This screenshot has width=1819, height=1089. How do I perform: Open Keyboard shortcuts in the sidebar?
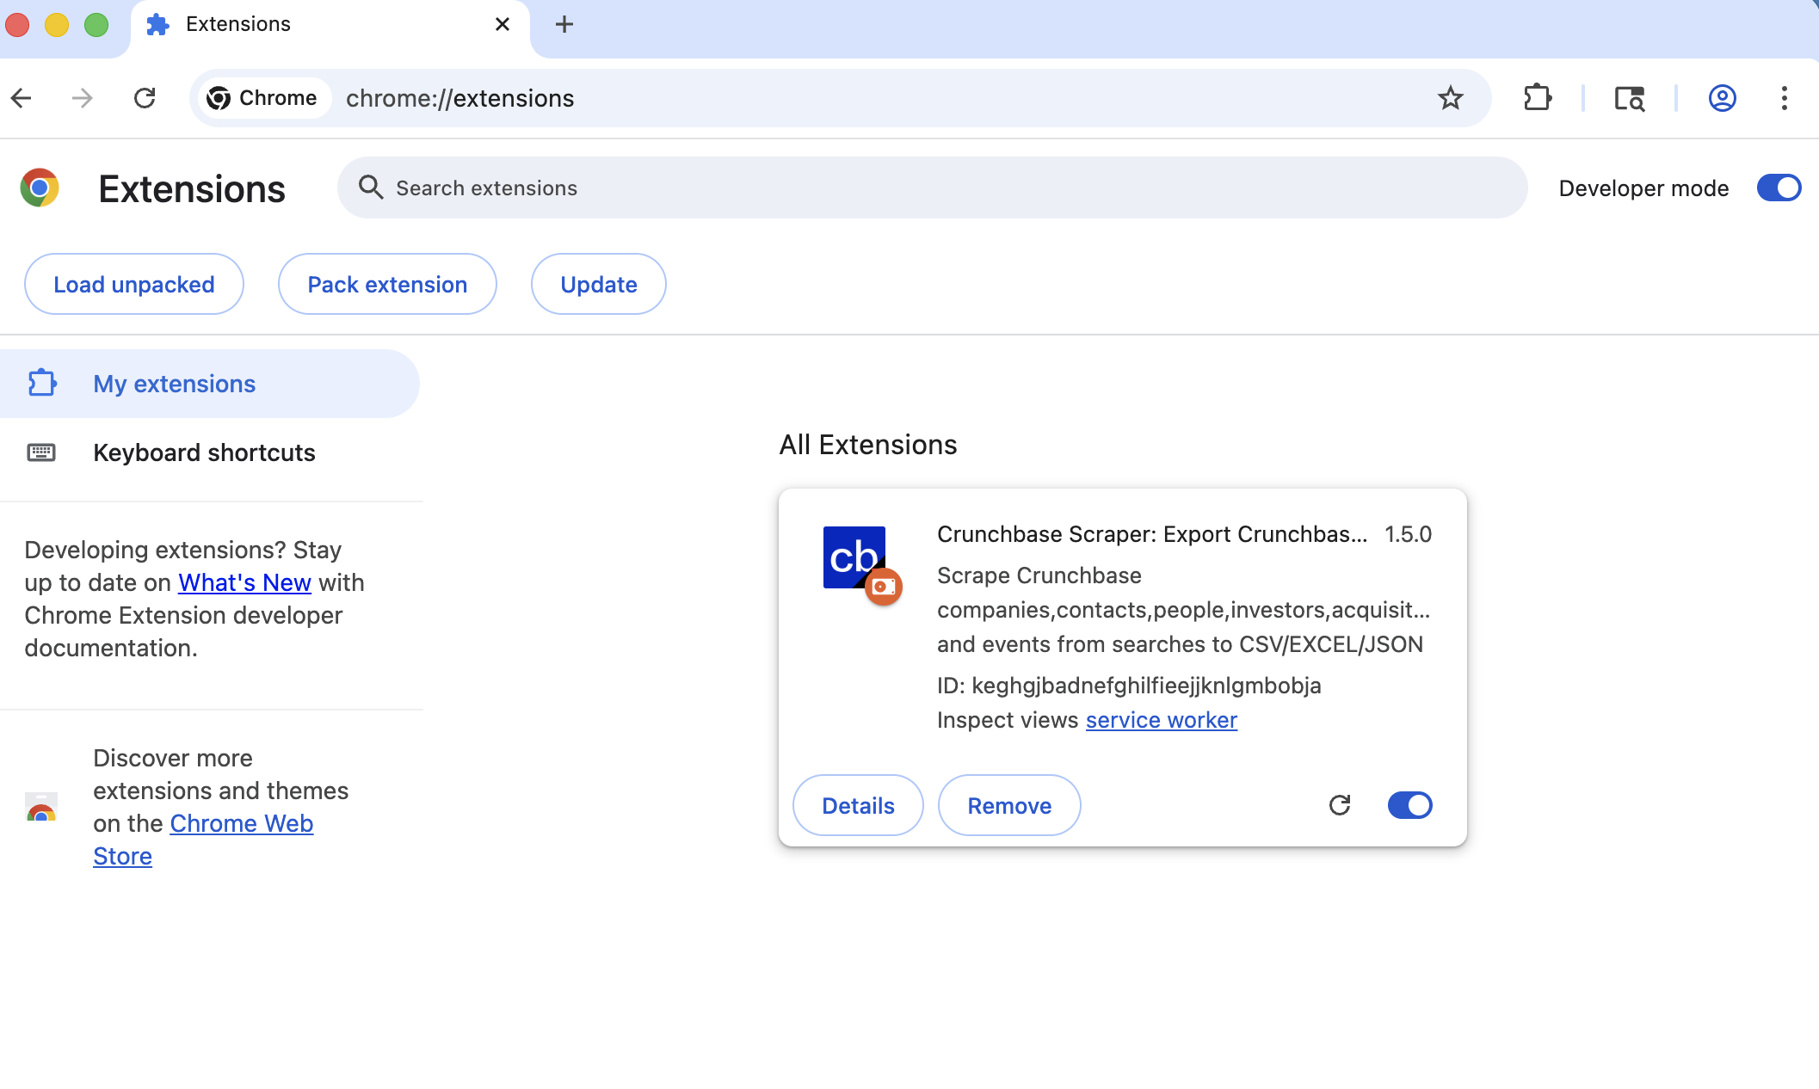[x=210, y=452]
